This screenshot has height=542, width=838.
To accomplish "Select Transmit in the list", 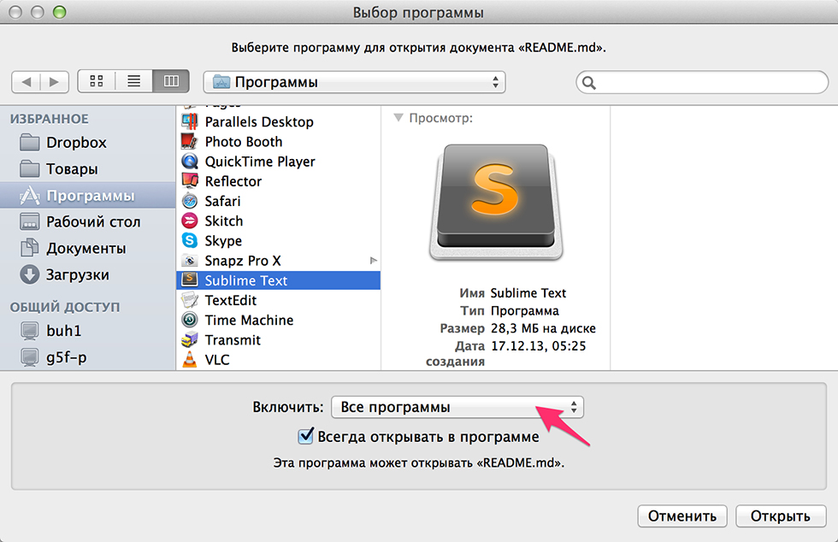I will point(279,340).
